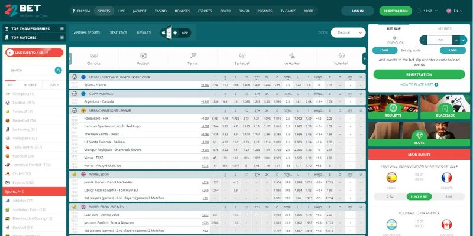
Task: Increase bet amount with plus button
Action: click(x=456, y=40)
